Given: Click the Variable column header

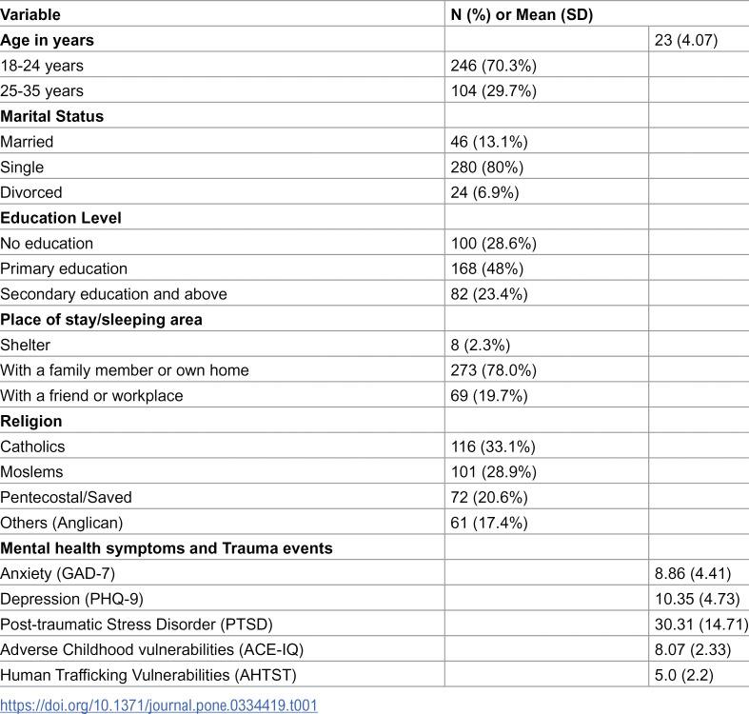Looking at the screenshot, I should tap(30, 14).
